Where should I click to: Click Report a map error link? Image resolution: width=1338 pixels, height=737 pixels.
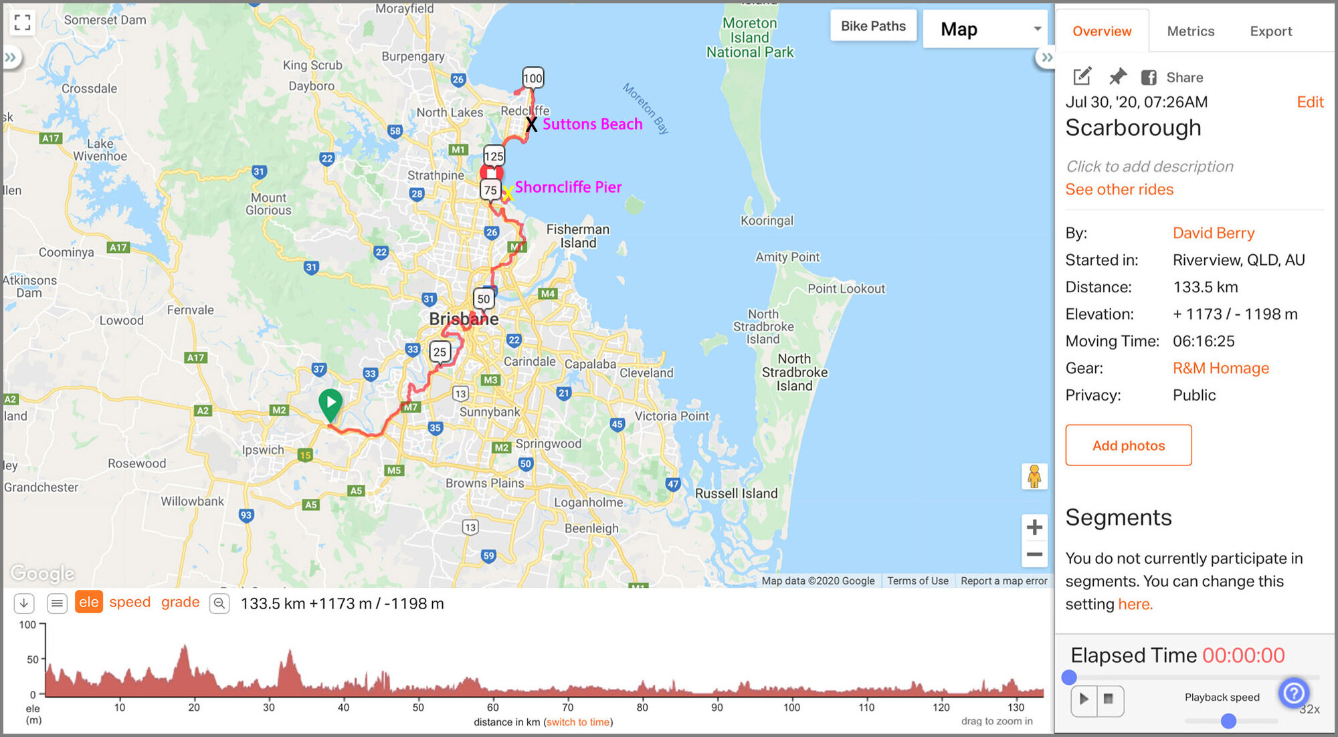(1004, 581)
